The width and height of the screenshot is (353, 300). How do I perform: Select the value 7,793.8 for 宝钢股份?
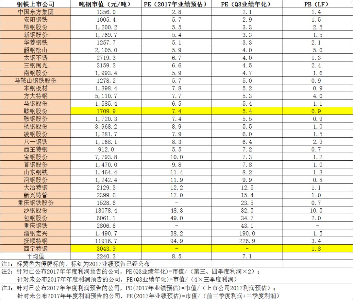106,157
